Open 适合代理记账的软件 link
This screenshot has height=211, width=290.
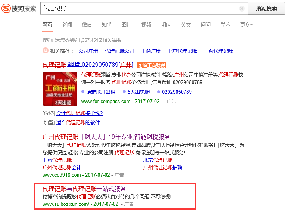pyautogui.click(x=78, y=122)
